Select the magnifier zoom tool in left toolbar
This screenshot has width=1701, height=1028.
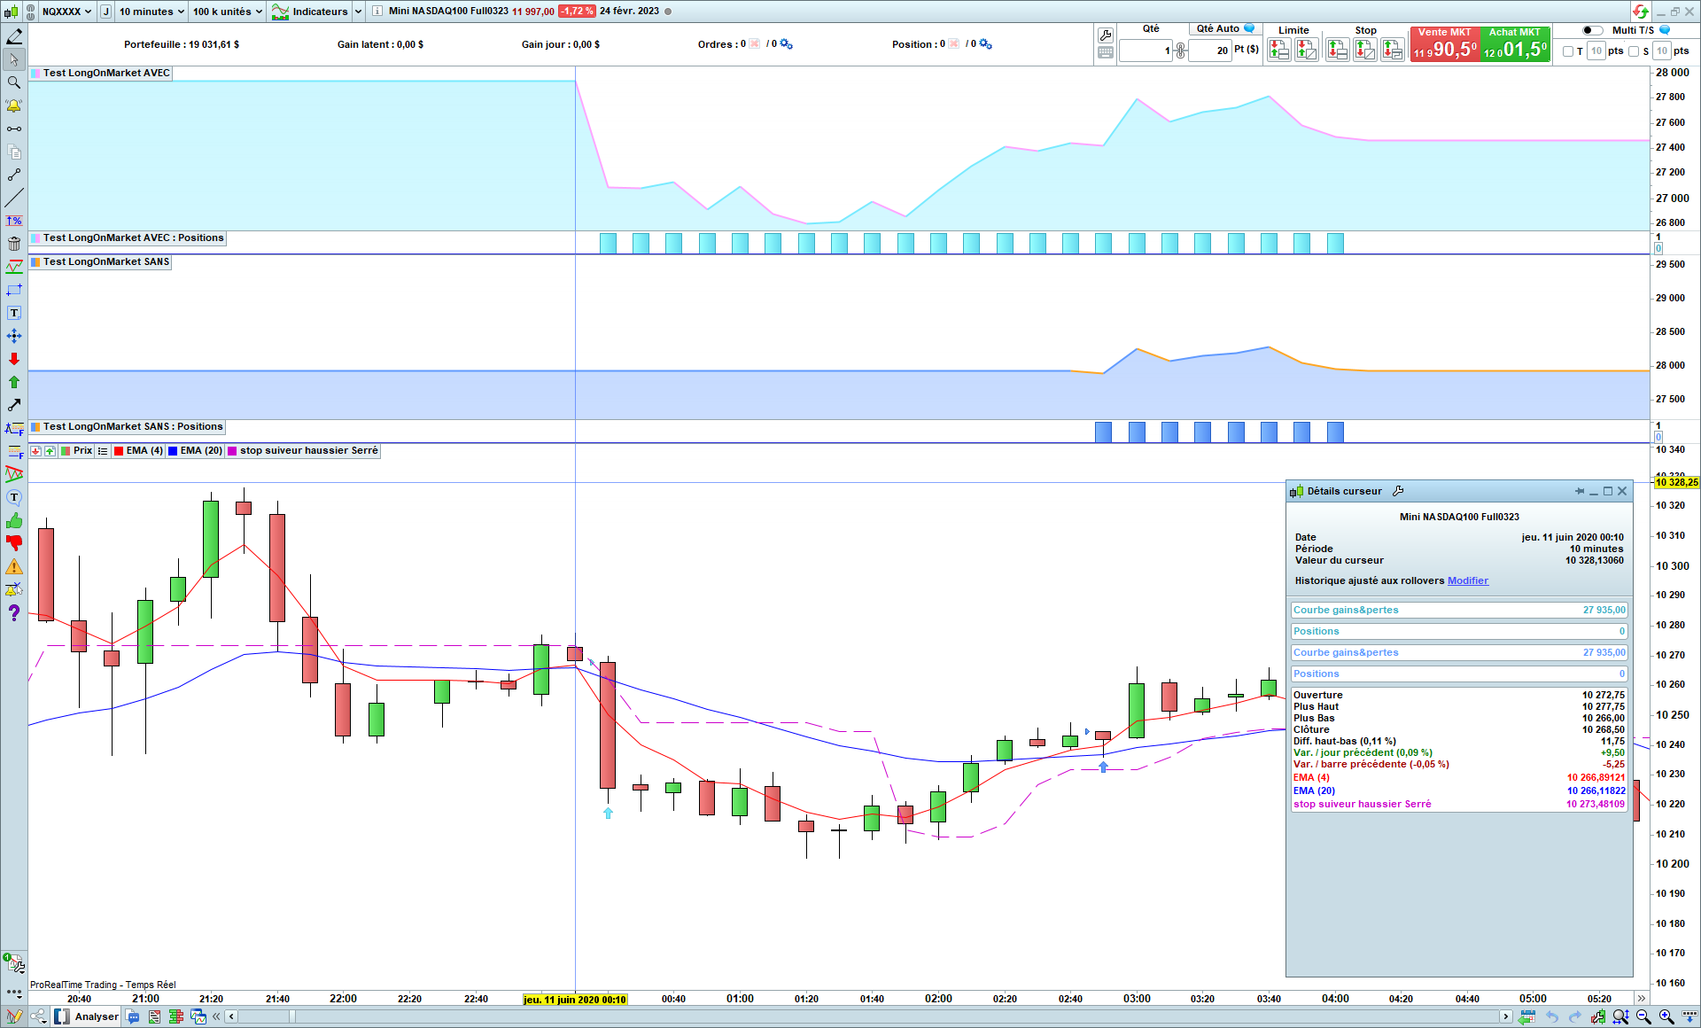pos(13,82)
